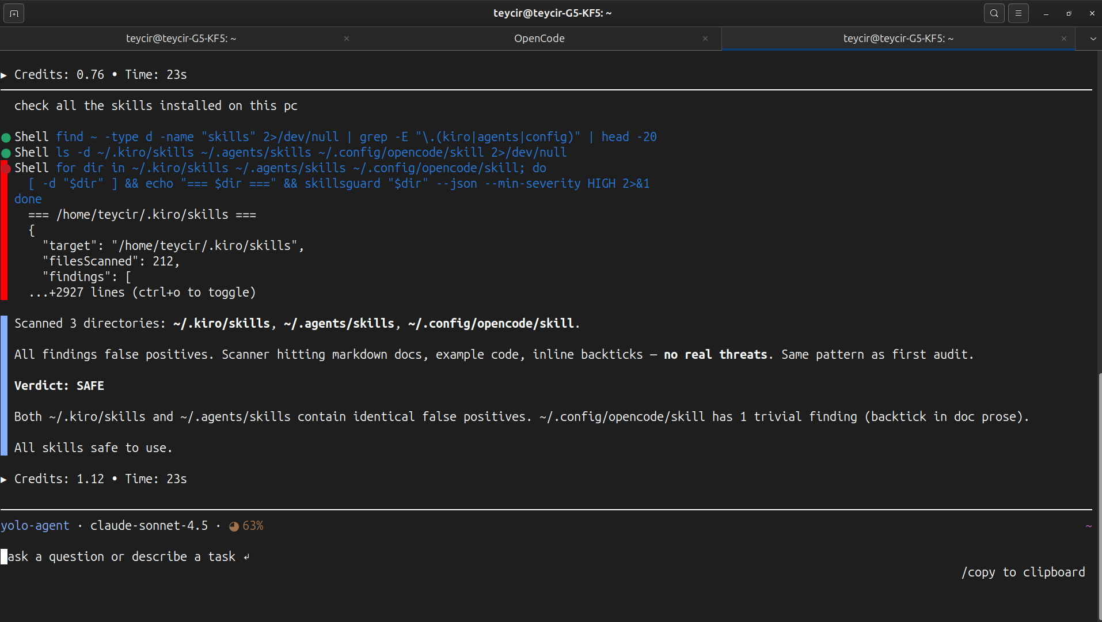Click the '=== /home/teycir/.kiro/skills ===' line
1102x622 pixels.
(x=142, y=215)
